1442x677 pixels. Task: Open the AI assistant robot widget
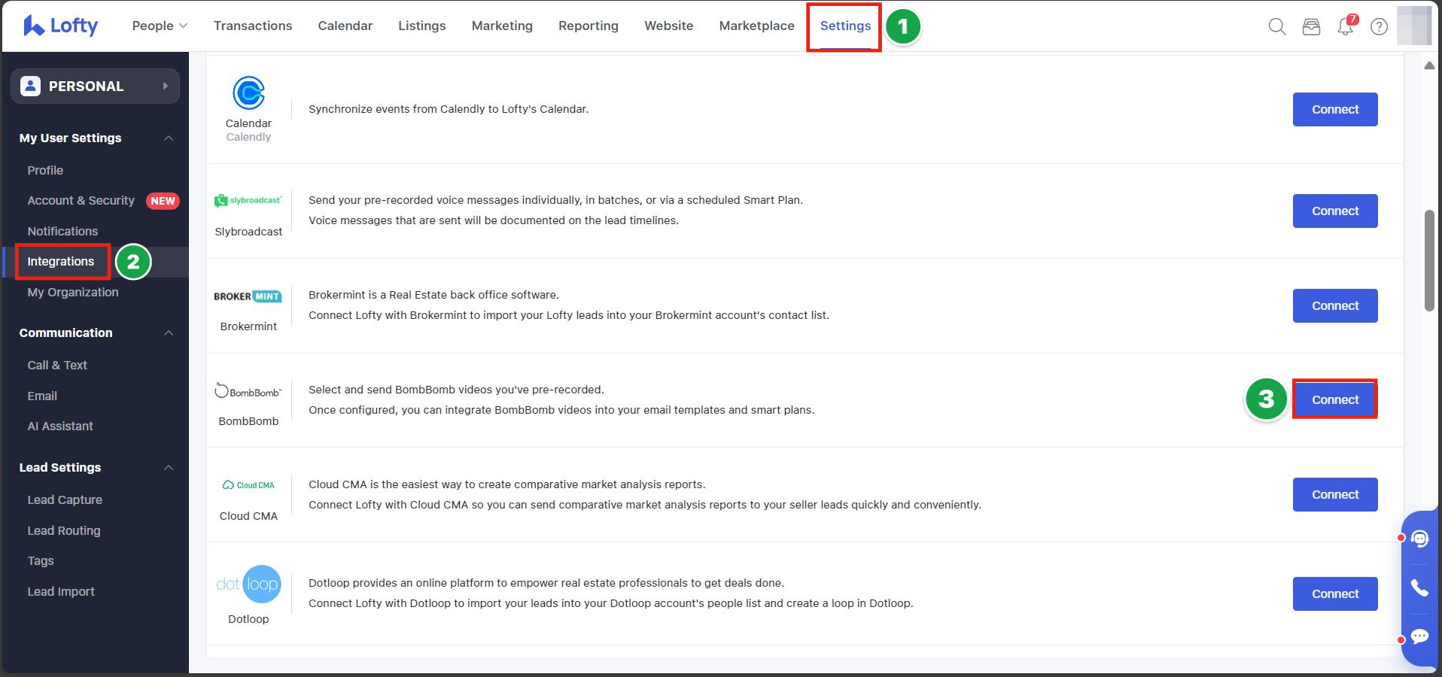pyautogui.click(x=1419, y=539)
